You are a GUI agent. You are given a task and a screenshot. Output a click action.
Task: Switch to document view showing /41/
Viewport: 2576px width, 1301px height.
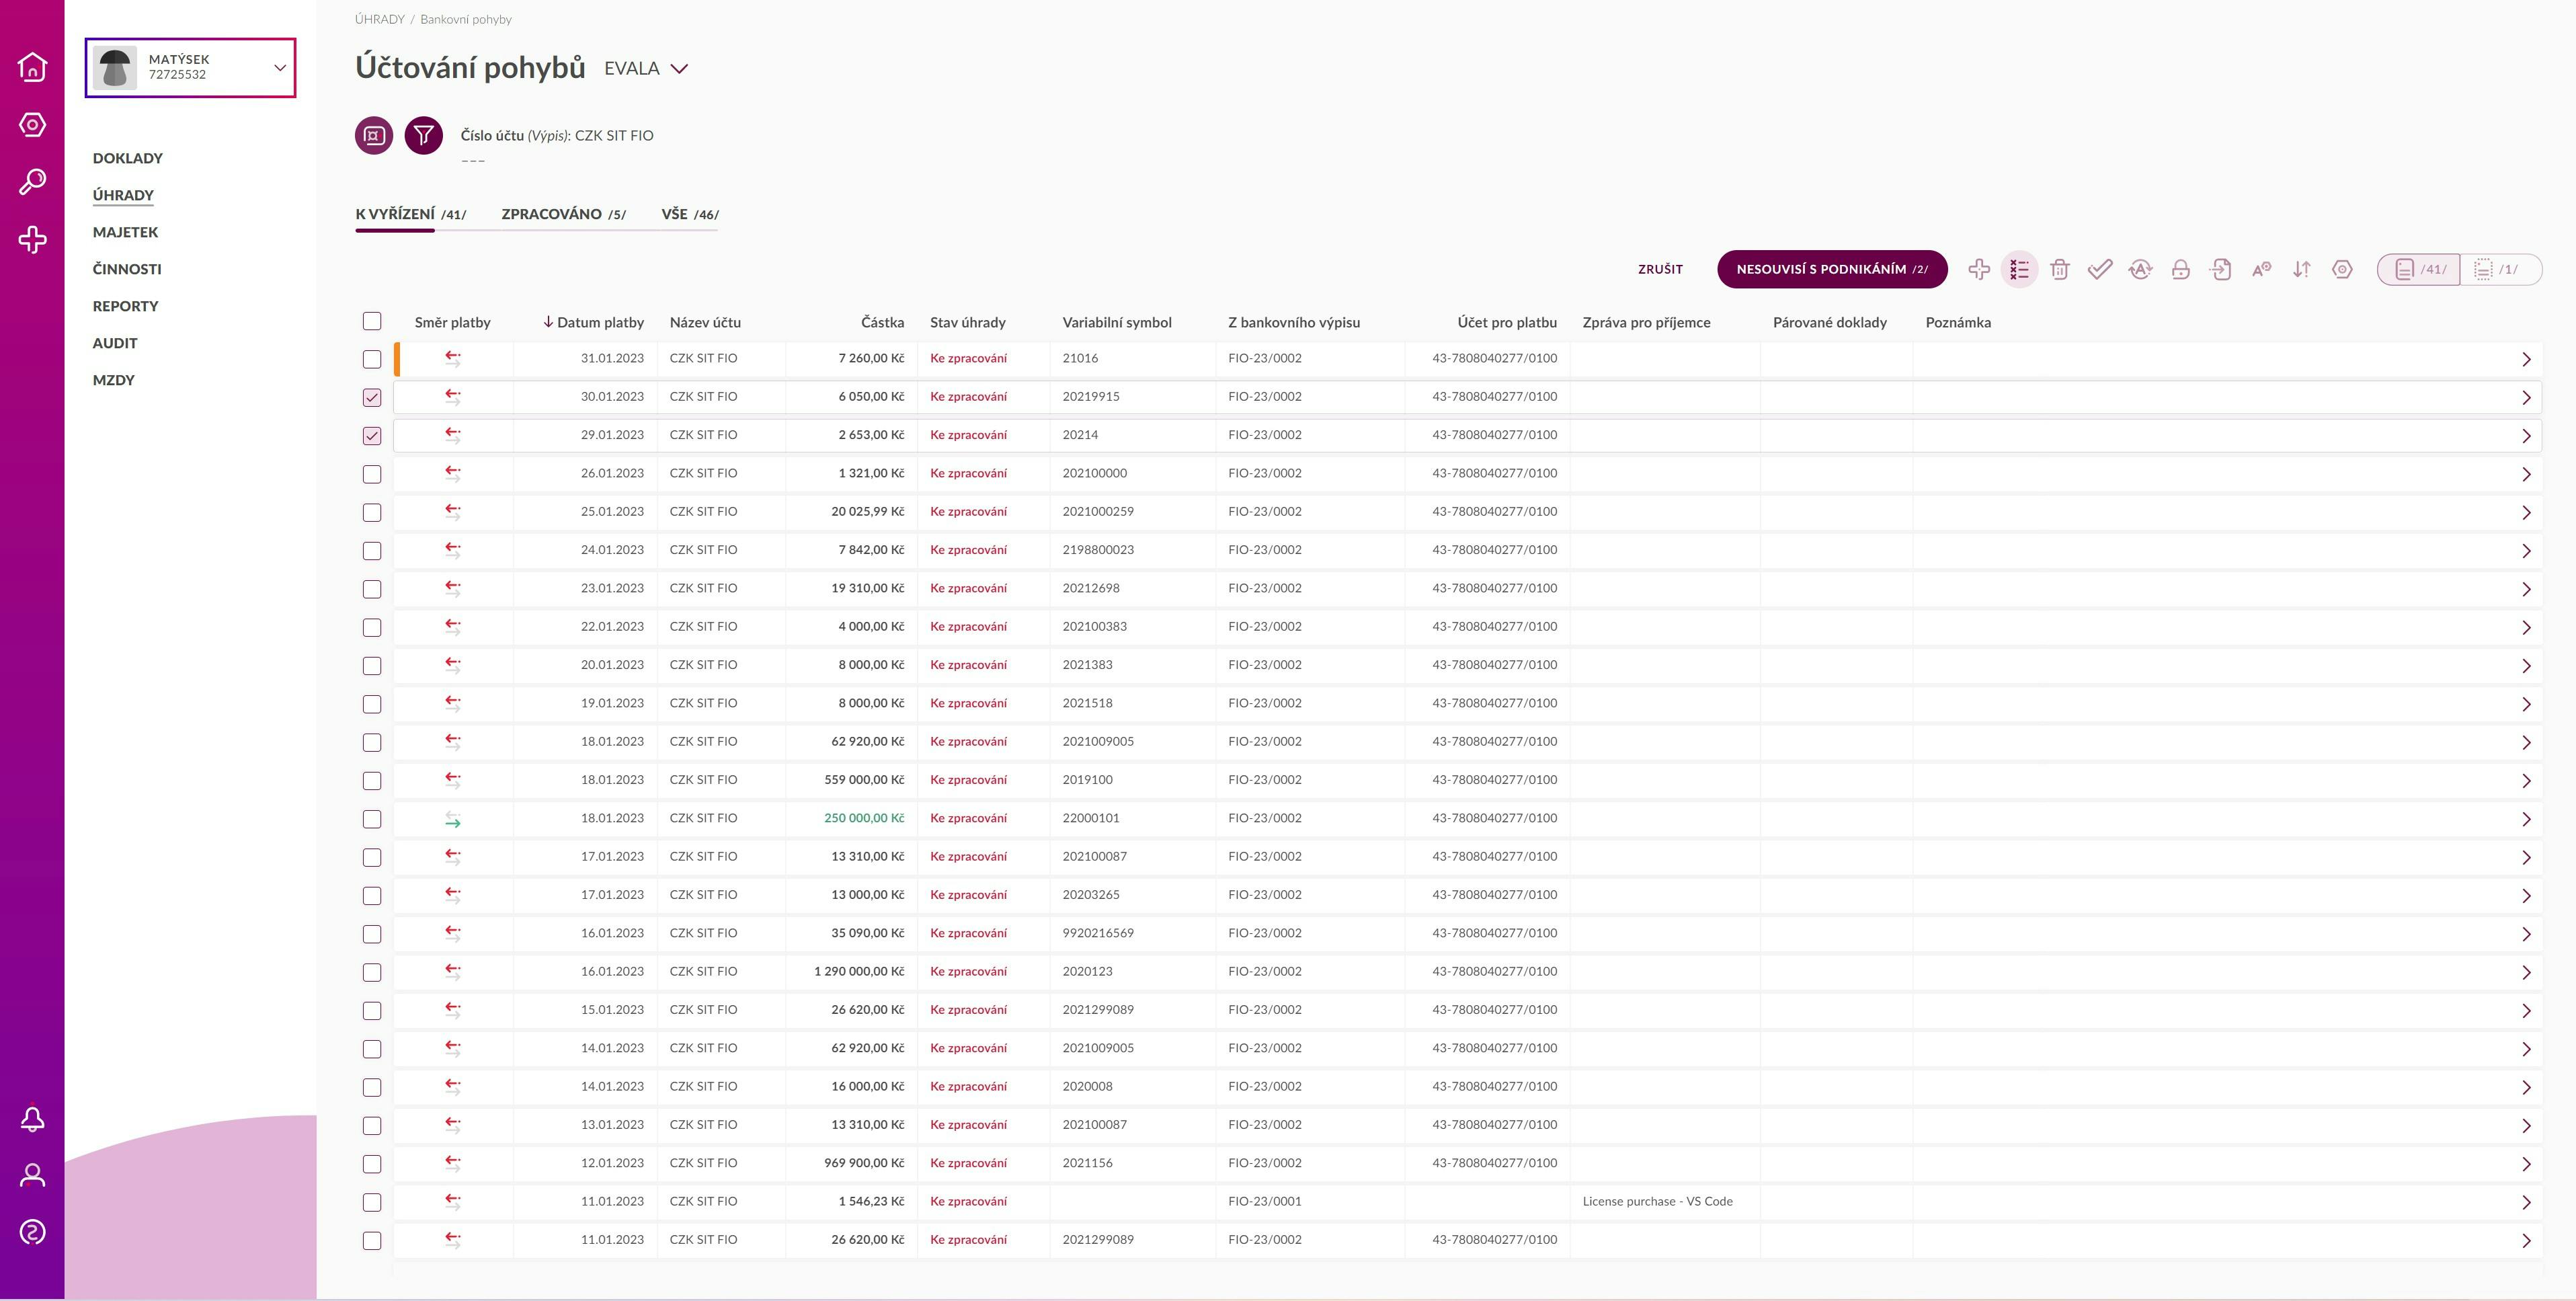pos(2419,270)
